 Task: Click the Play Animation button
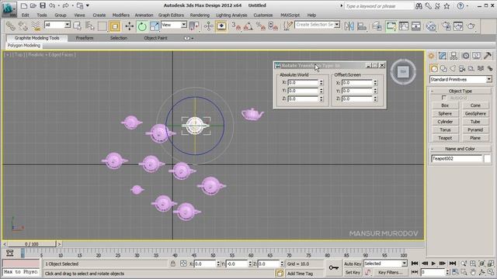433,263
